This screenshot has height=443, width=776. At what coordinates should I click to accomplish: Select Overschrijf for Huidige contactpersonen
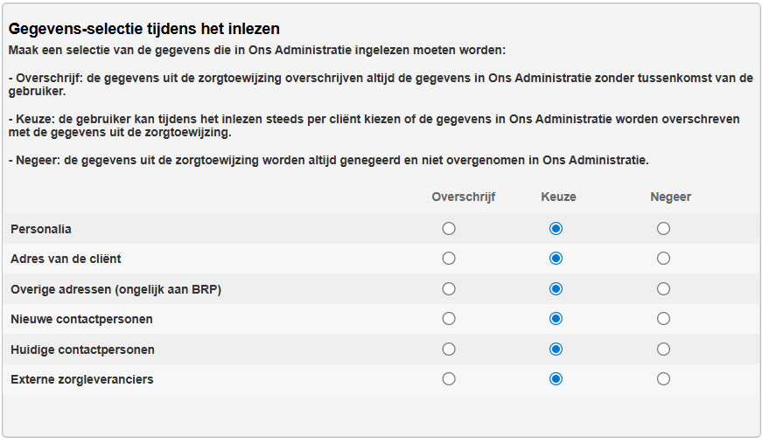(449, 349)
